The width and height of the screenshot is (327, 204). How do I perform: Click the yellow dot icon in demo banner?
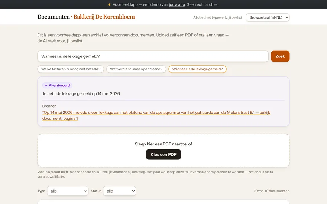pos(109,4)
